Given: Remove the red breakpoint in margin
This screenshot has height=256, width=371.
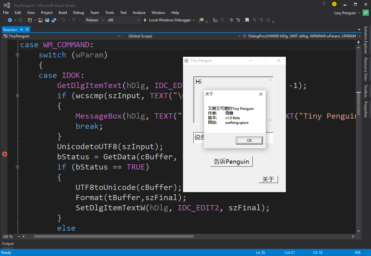Looking at the screenshot, I should pyautogui.click(x=5, y=154).
